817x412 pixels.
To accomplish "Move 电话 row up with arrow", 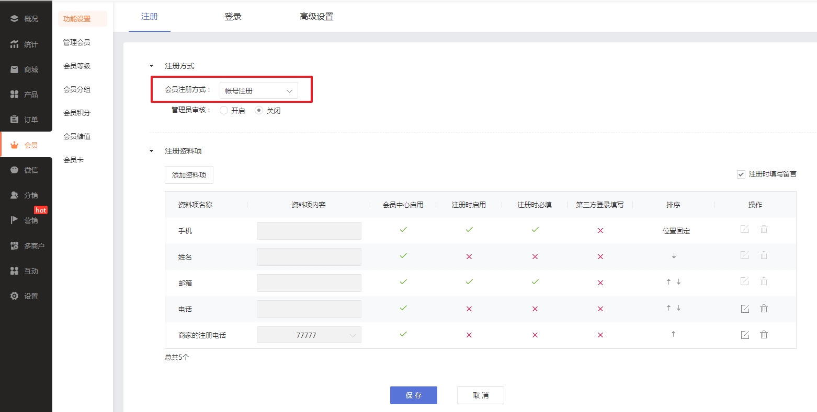I will [668, 308].
